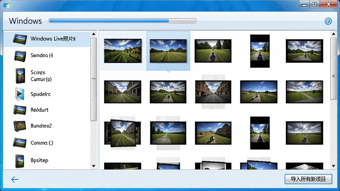This screenshot has height=191, width=340.
Task: Select fourth thumbnail in second row
Action: [259, 92]
